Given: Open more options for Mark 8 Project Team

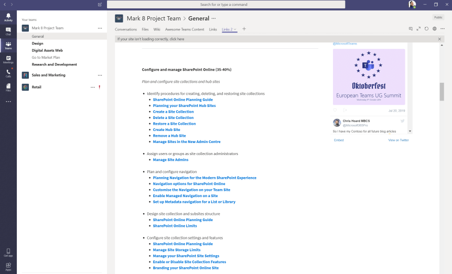Looking at the screenshot, I should pyautogui.click(x=100, y=28).
